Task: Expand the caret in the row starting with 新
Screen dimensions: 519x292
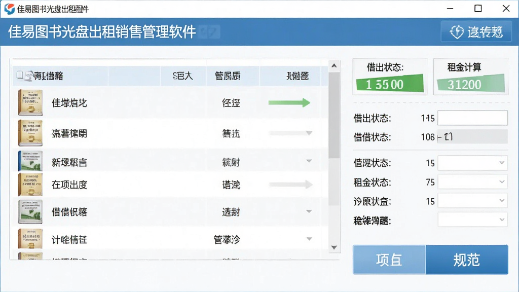Action: 309,161
